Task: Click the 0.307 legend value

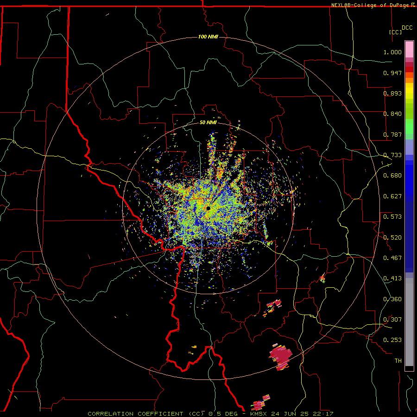Action: pos(392,320)
